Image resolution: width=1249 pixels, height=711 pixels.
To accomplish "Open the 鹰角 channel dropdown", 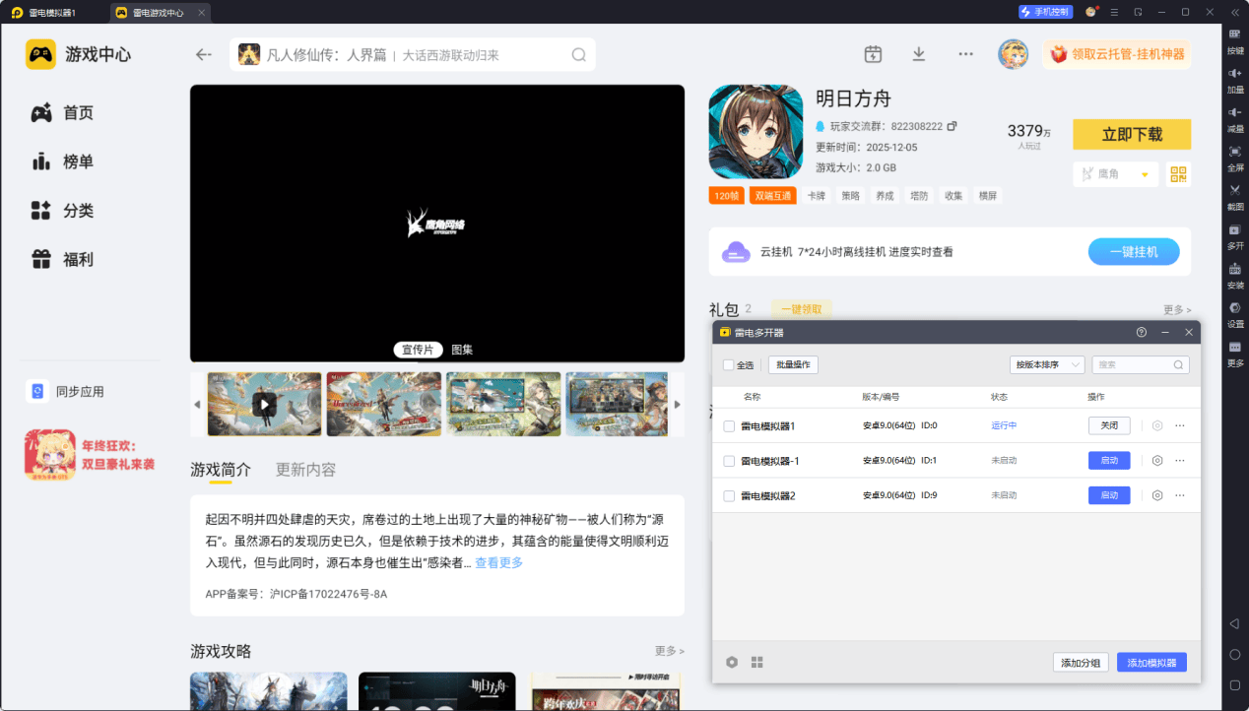I will [1115, 174].
